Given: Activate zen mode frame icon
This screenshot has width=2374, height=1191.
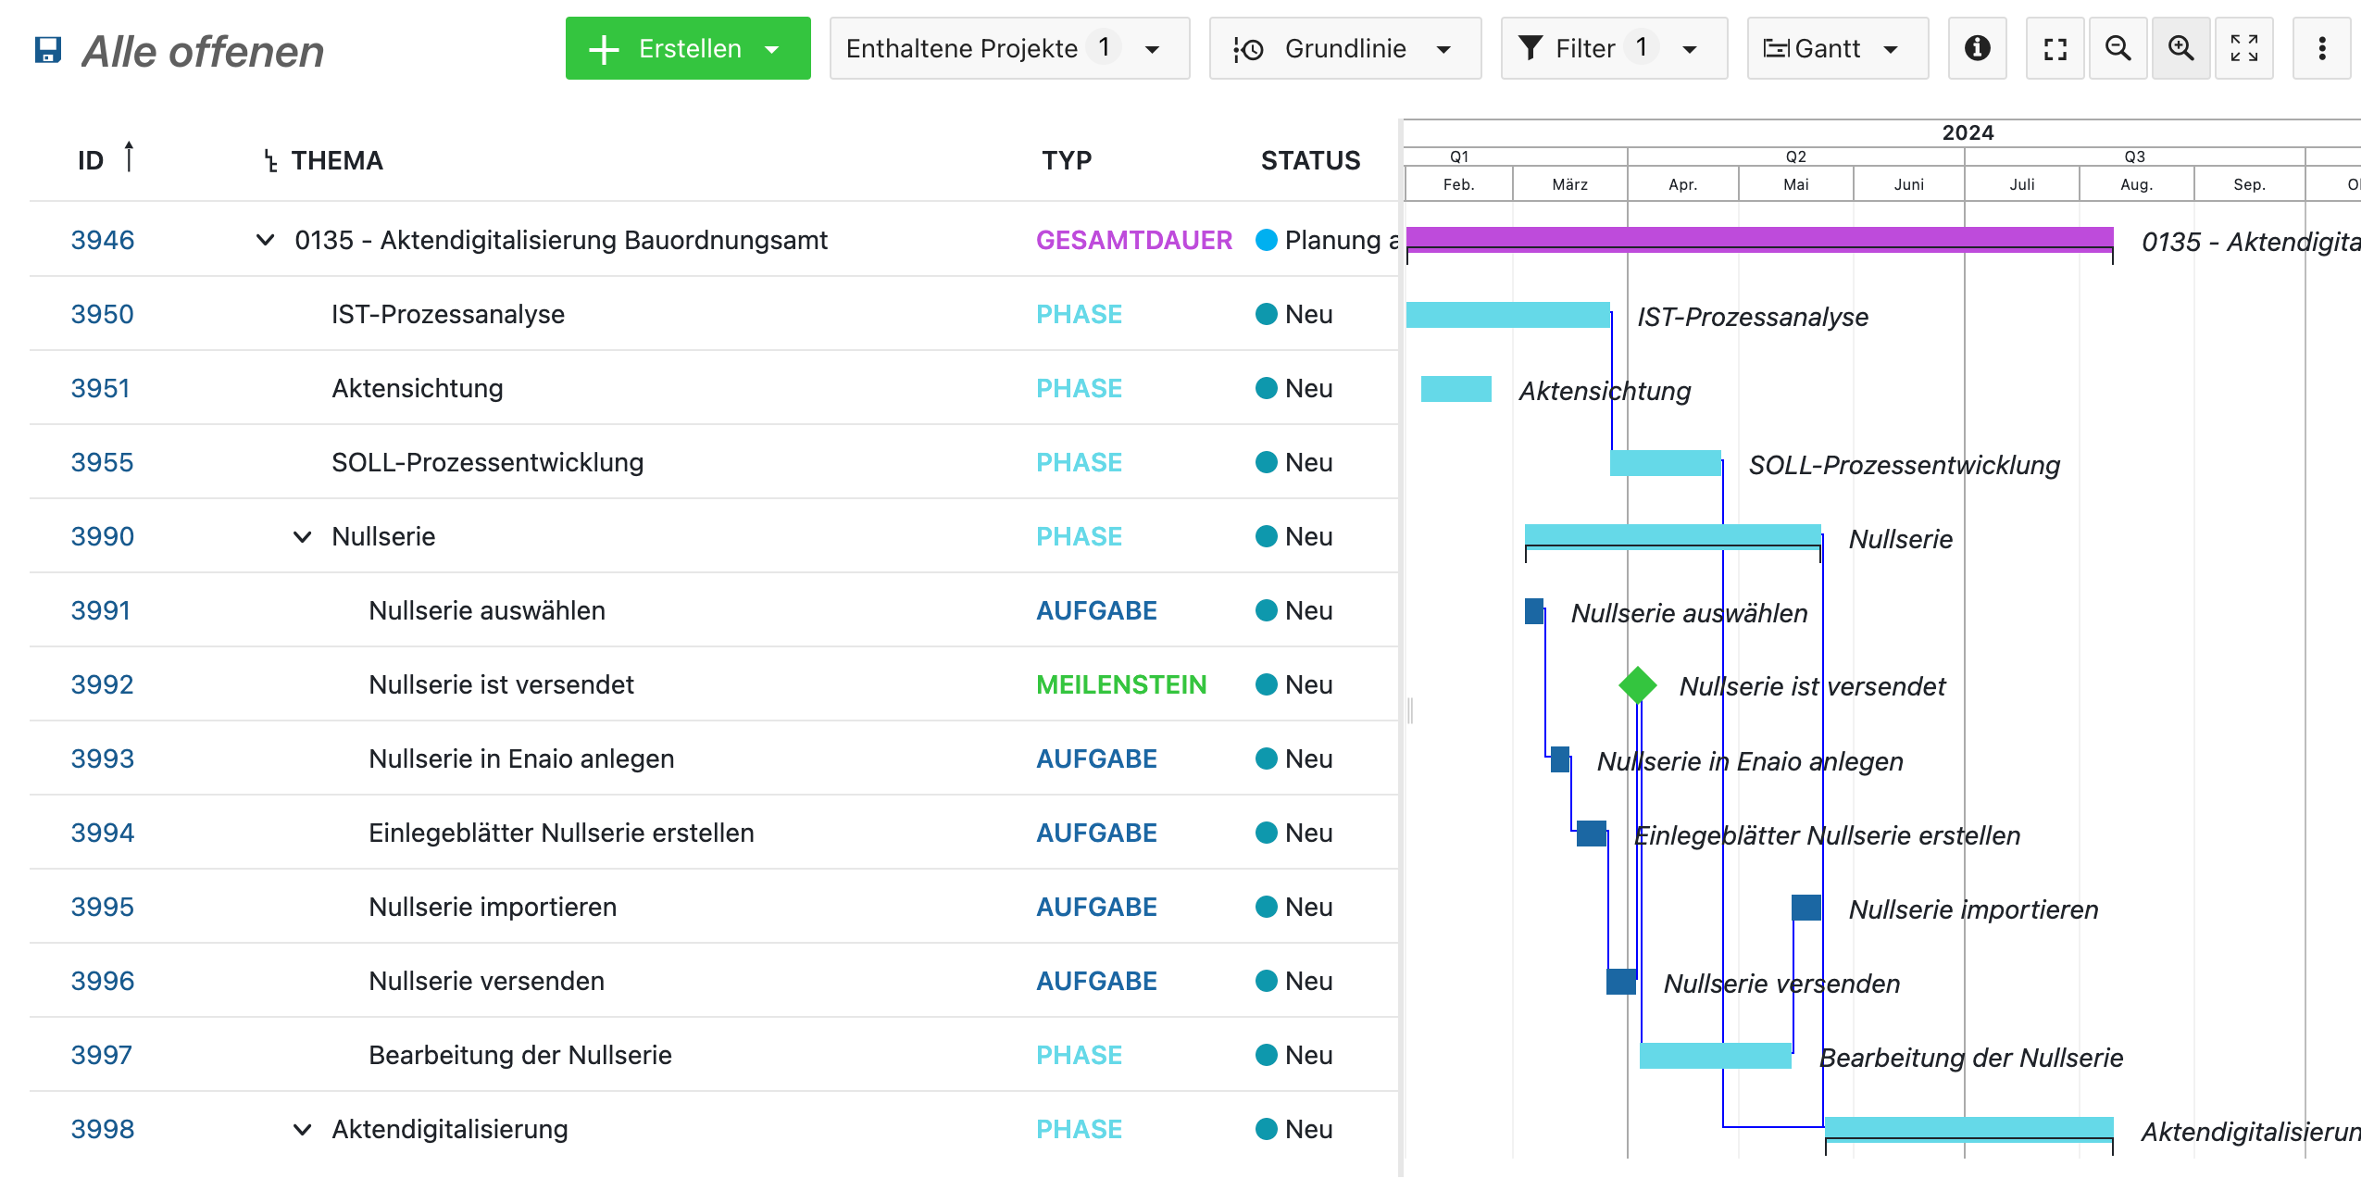Looking at the screenshot, I should pos(2055,48).
